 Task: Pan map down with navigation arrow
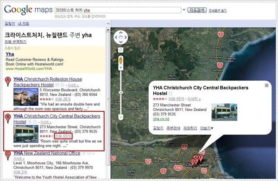point(121,42)
